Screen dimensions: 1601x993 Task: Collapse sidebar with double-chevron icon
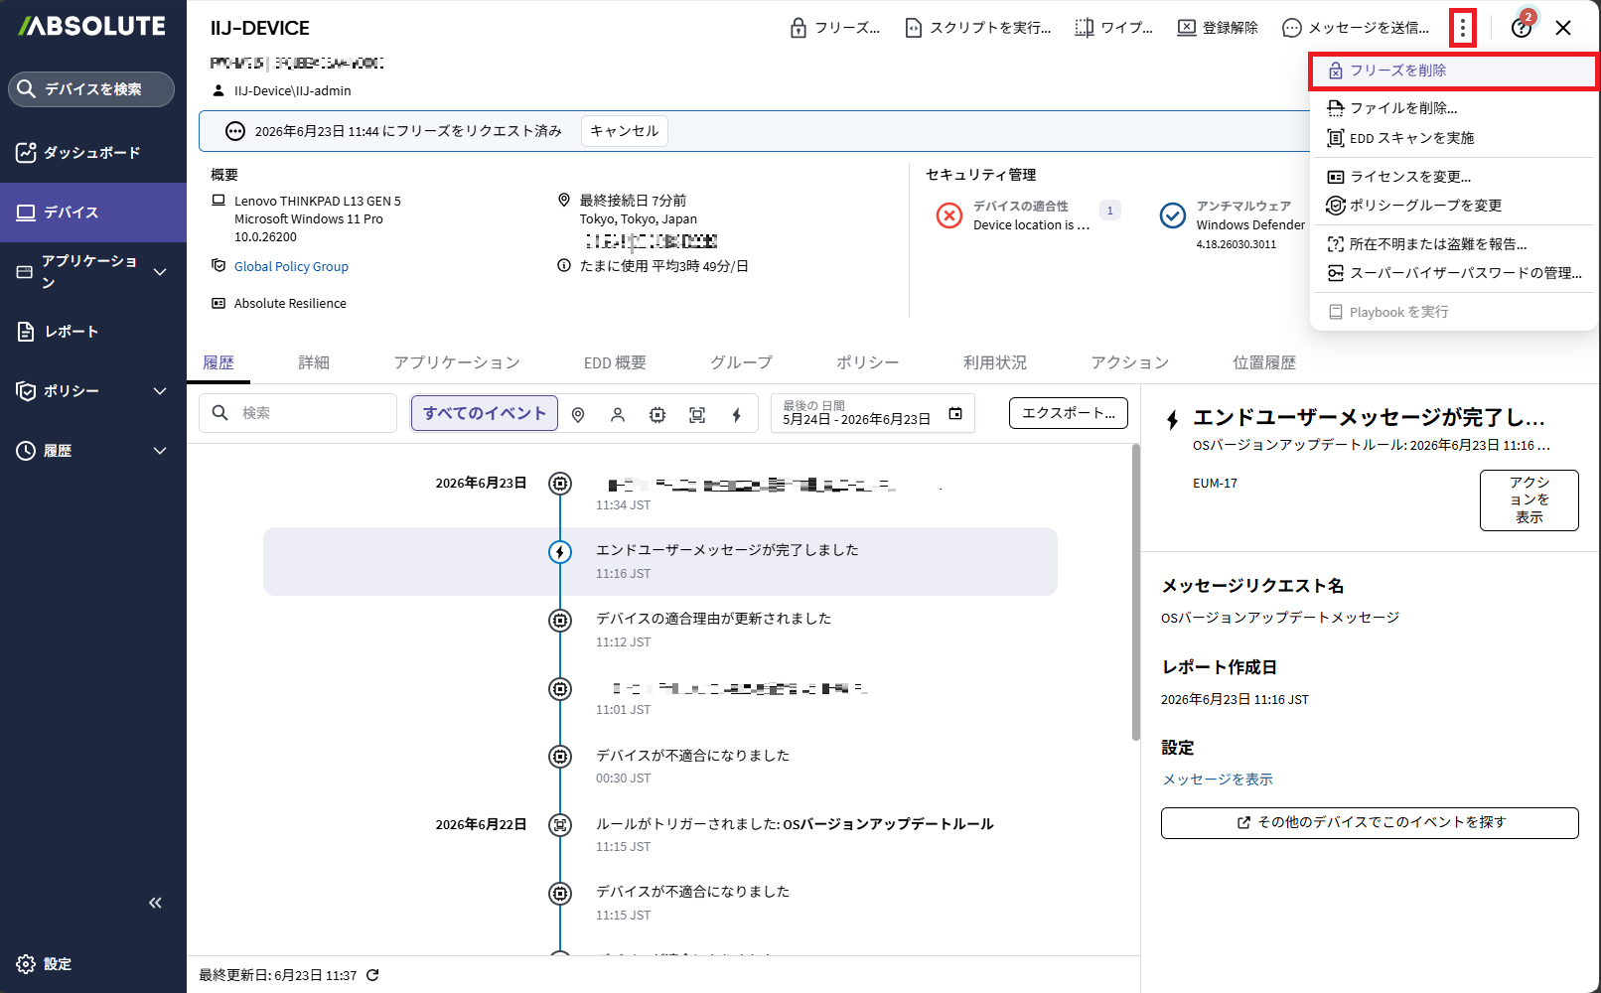click(x=155, y=903)
